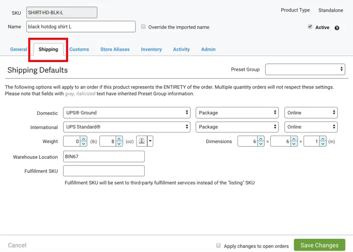Open the Preset Group dropdown
This screenshot has height=252, width=353.
pyautogui.click(x=305, y=69)
